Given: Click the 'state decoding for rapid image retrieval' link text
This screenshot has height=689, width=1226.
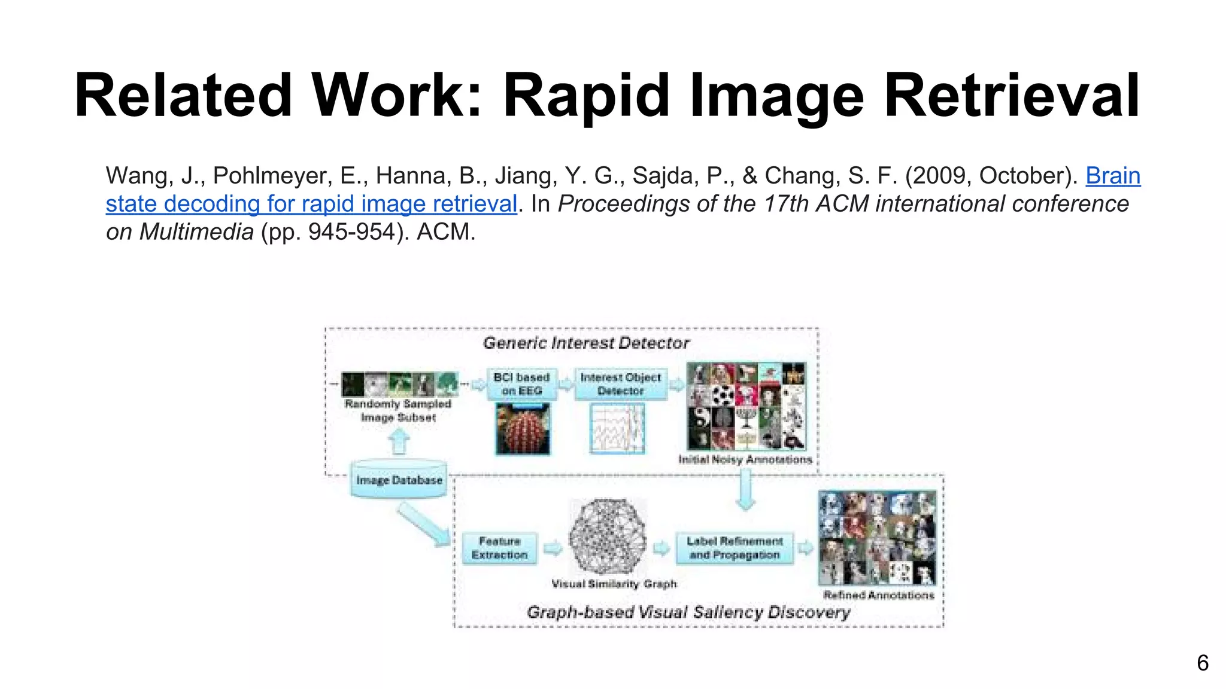Looking at the screenshot, I should [x=311, y=204].
